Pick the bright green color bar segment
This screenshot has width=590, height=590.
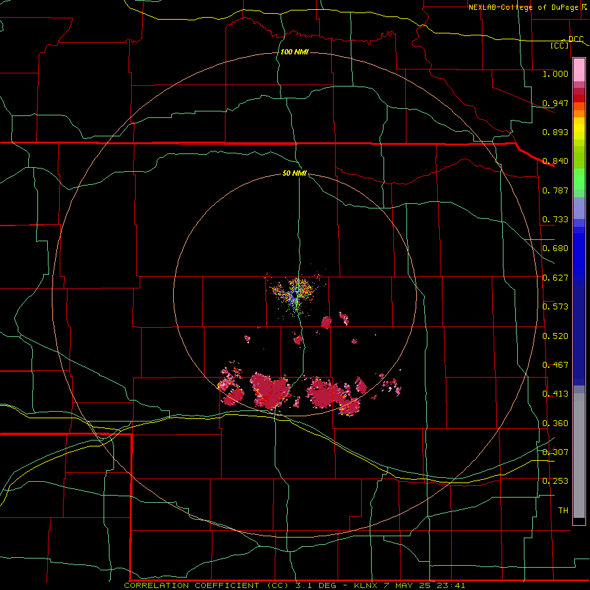click(x=579, y=179)
